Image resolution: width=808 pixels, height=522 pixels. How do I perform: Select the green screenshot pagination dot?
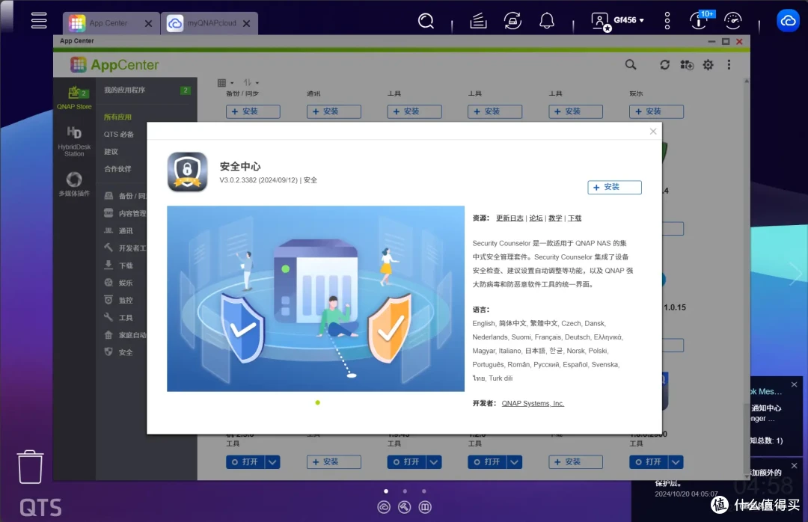tap(317, 402)
